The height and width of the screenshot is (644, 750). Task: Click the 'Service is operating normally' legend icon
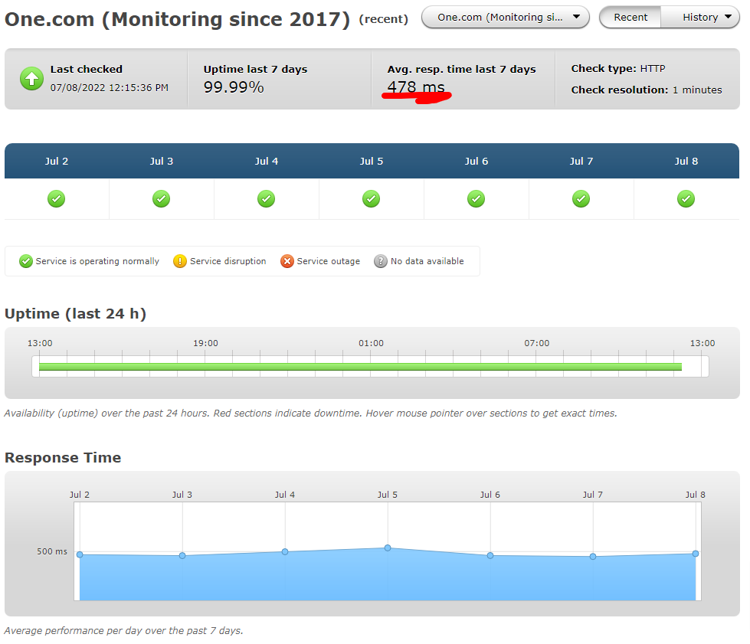(26, 261)
